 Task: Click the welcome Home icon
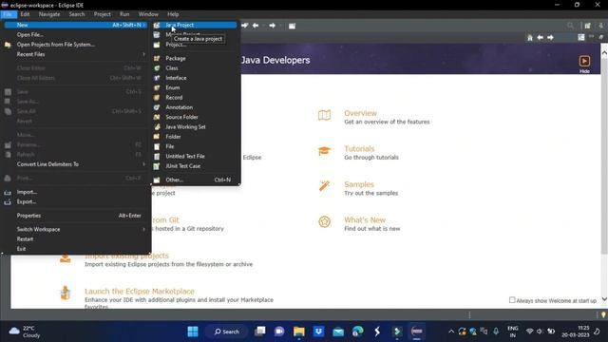[x=530, y=38]
